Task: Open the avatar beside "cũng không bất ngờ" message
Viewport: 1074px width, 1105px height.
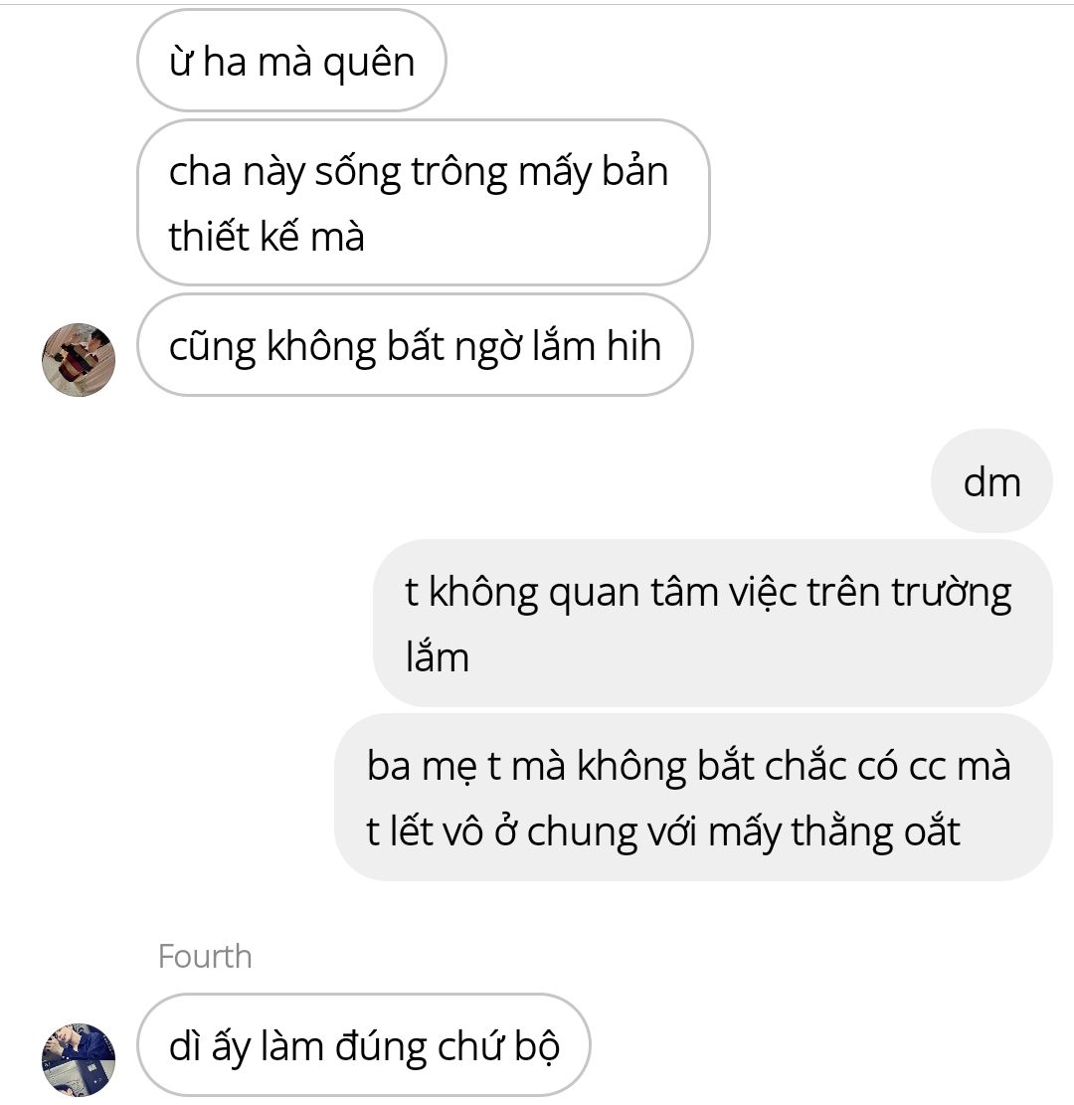Action: [79, 359]
